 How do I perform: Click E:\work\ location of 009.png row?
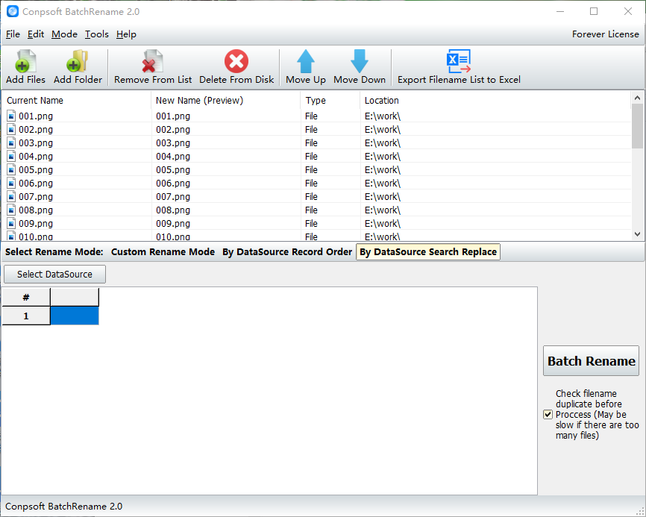[383, 223]
